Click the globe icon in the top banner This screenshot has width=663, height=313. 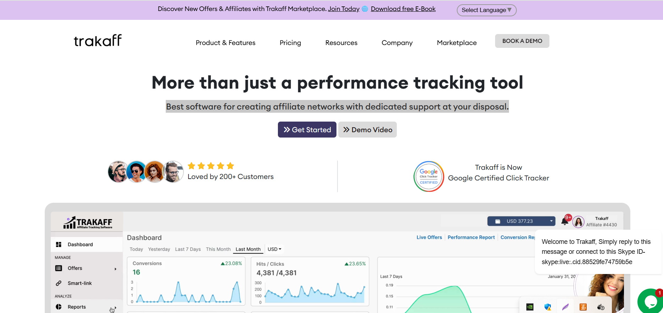pyautogui.click(x=365, y=9)
